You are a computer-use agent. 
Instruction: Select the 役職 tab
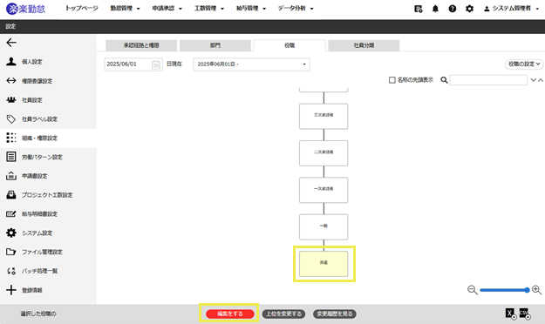point(290,45)
